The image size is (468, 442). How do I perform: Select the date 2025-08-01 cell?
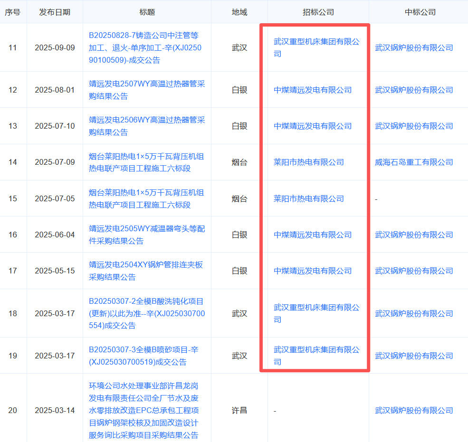(x=55, y=90)
